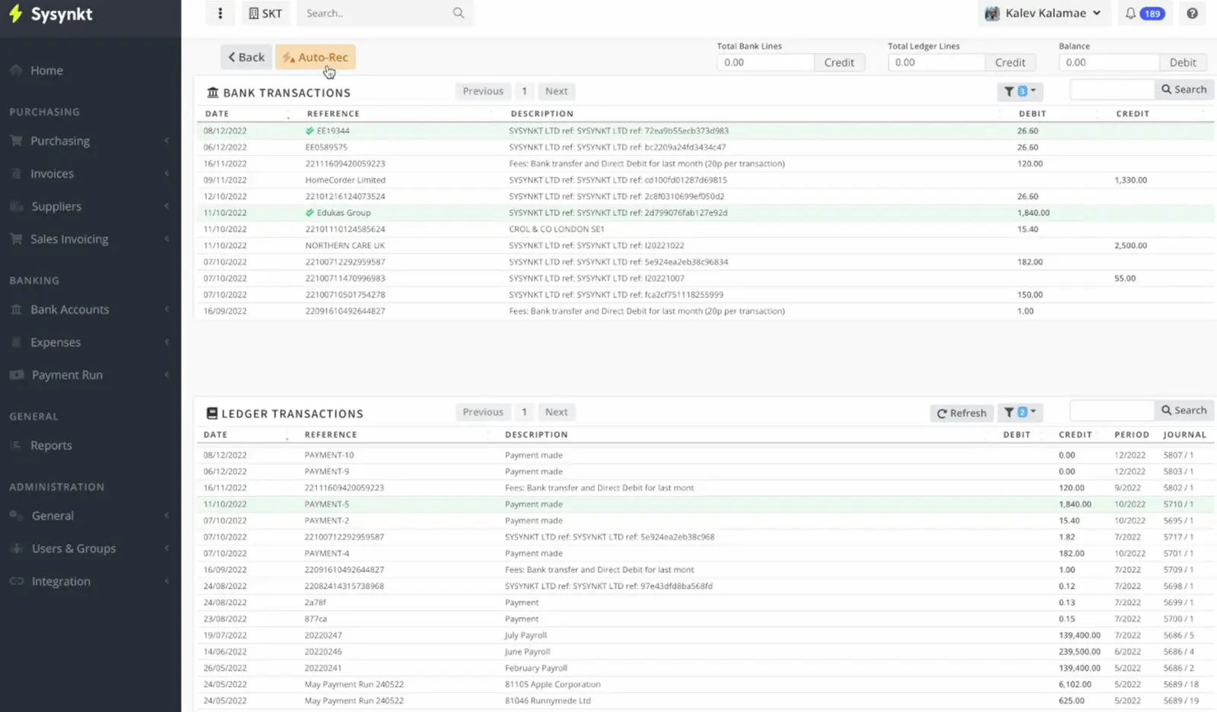Click the search magnifier icon in top bar
The image size is (1217, 712).
458,13
